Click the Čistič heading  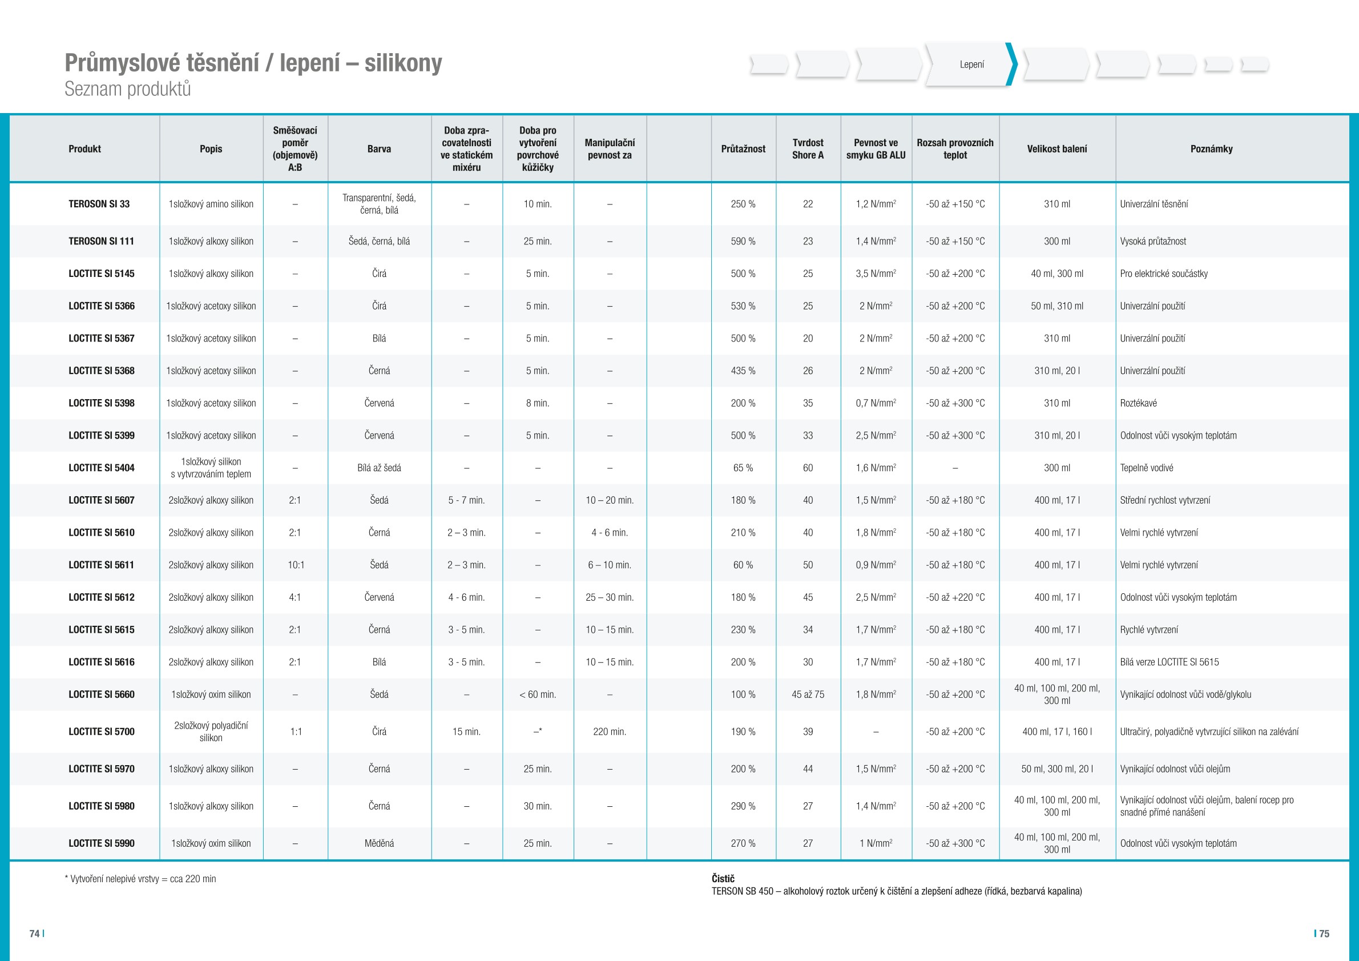[723, 879]
